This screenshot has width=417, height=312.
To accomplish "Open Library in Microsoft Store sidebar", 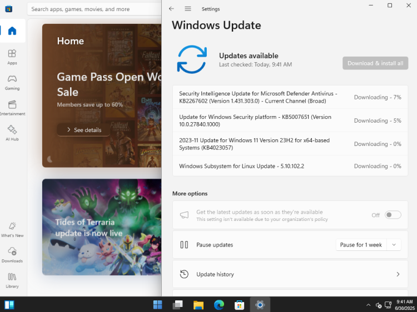I will [12, 280].
